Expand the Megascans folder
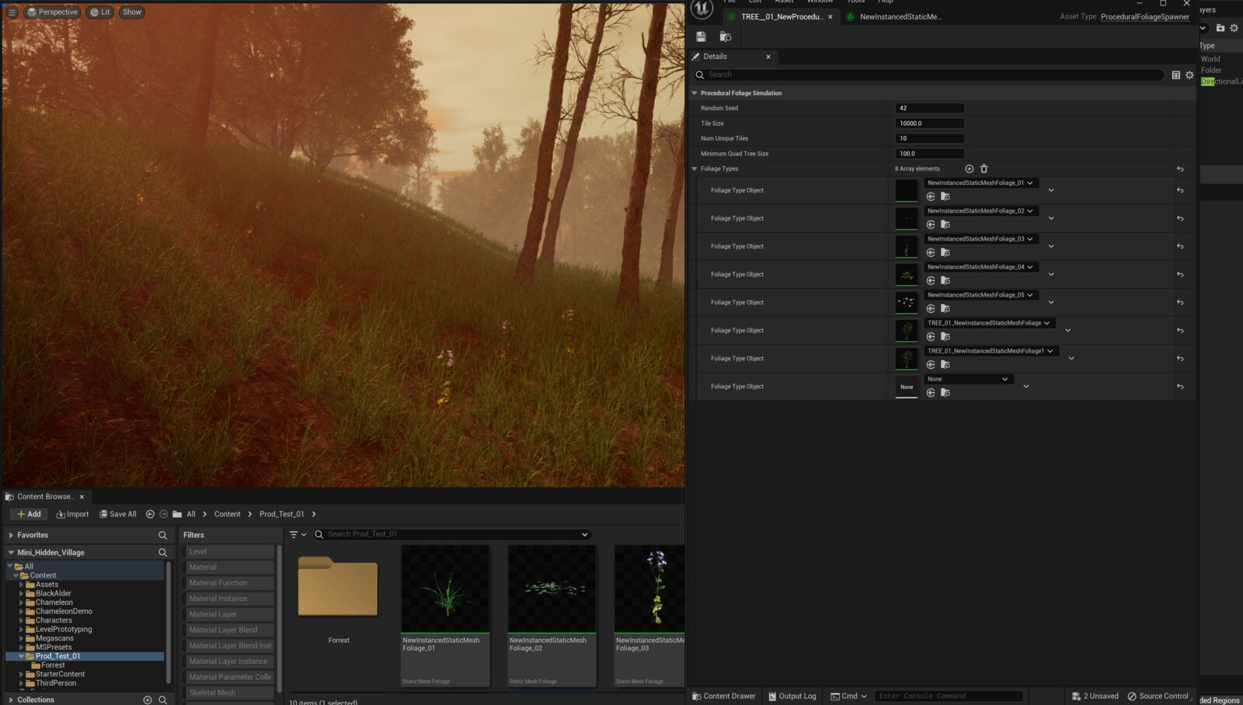Image resolution: width=1243 pixels, height=705 pixels. [21, 638]
